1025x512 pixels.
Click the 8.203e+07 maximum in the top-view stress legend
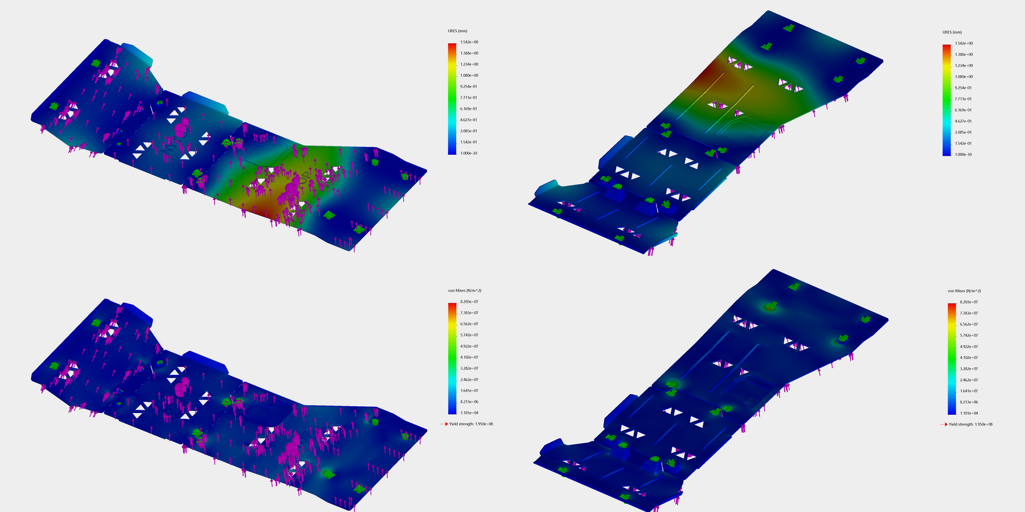click(469, 302)
